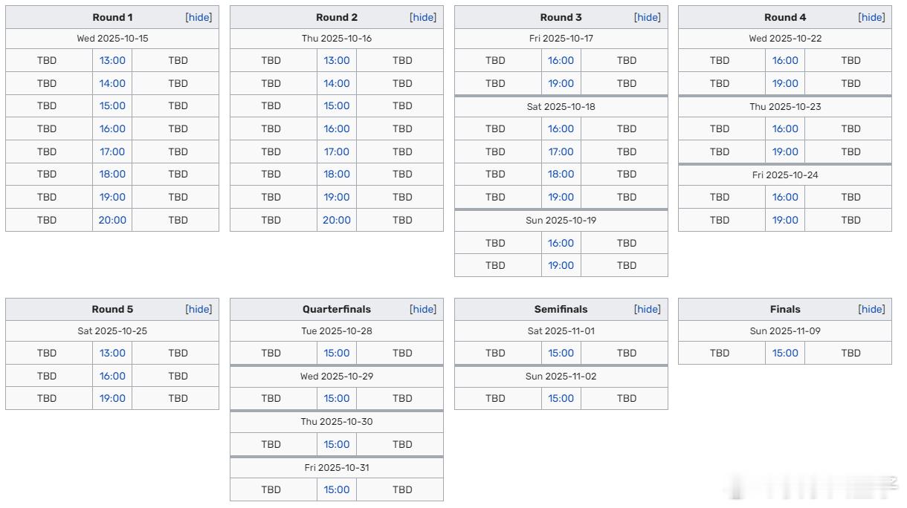Collapse the Round 1 schedule via hide
The image size is (907, 508).
pos(198,17)
